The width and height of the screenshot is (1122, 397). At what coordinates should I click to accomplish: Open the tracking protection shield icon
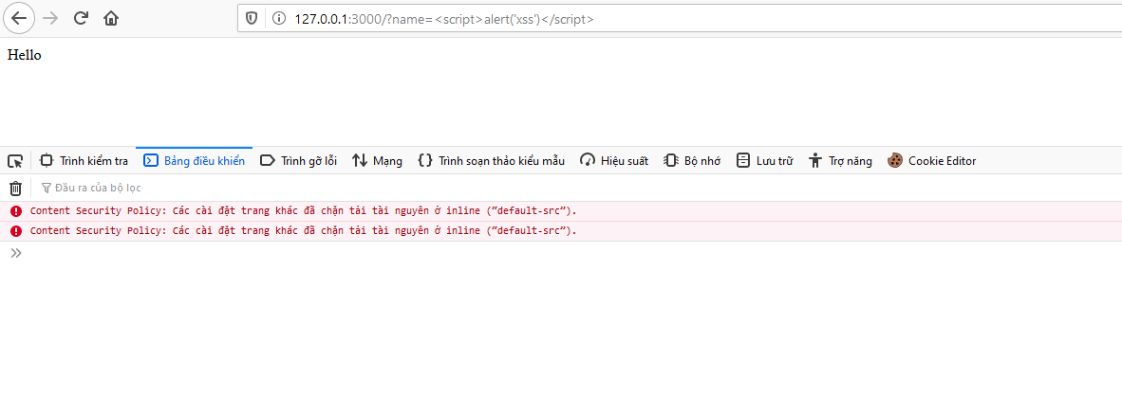[252, 19]
